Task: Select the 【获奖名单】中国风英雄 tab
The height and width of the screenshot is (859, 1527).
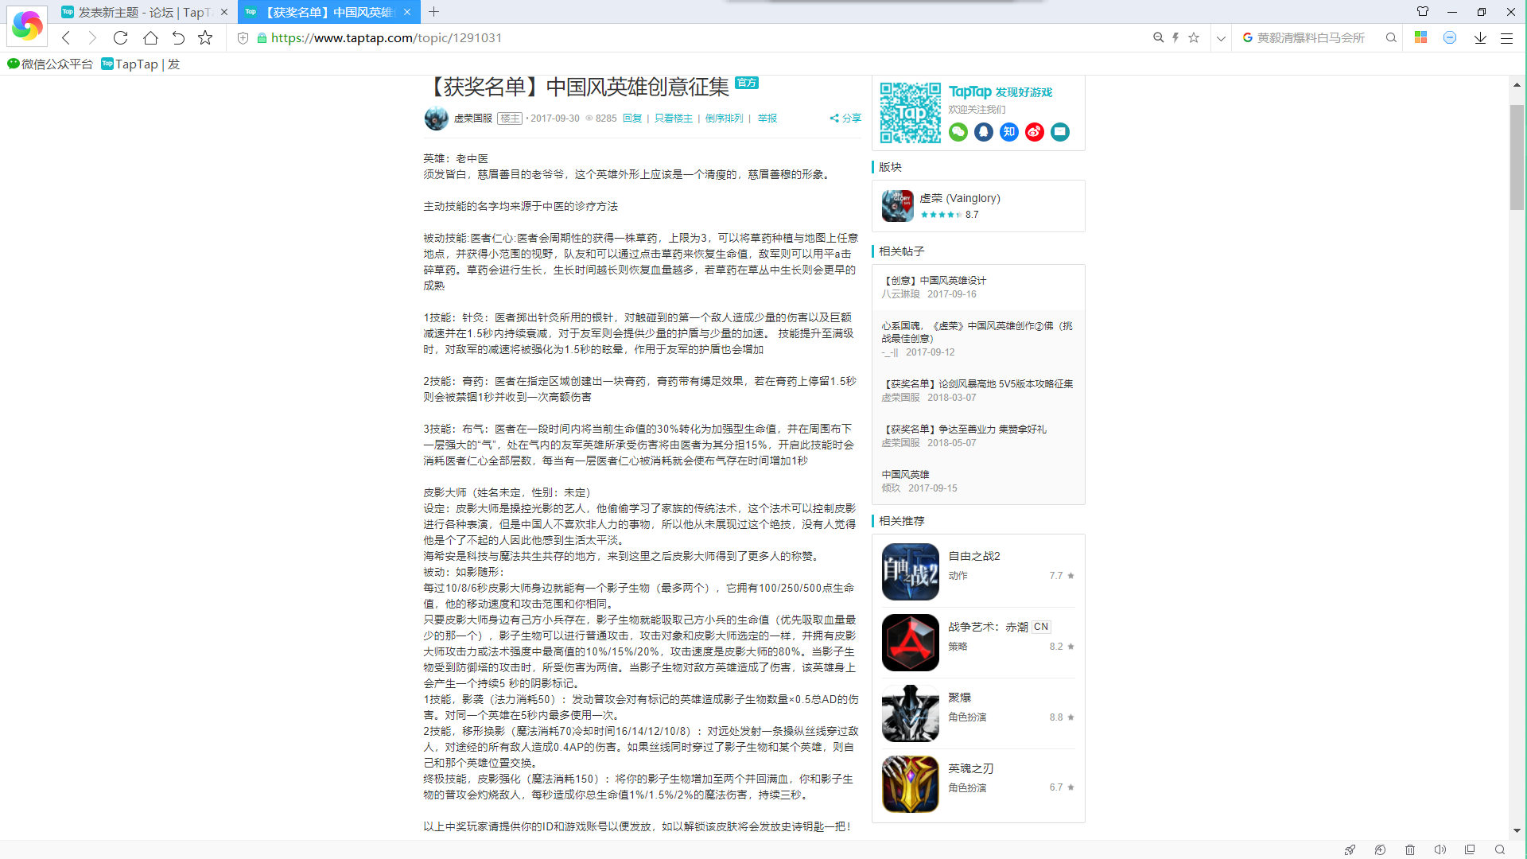Action: (x=328, y=12)
